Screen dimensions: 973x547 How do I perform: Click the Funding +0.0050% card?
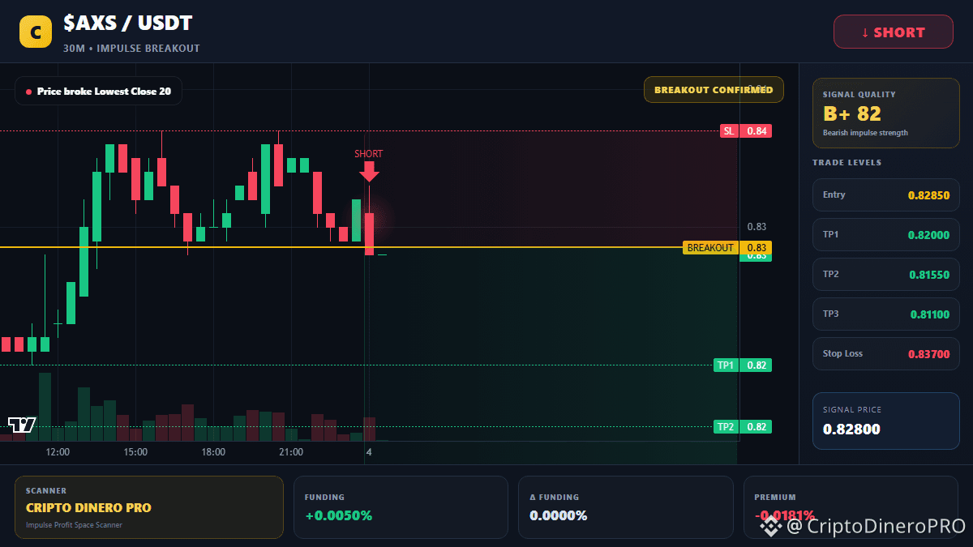(401, 507)
